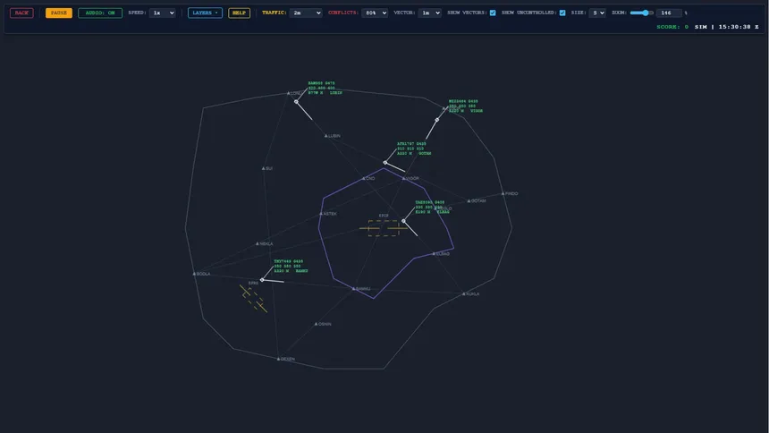Open the Speed dropdown

tap(163, 13)
